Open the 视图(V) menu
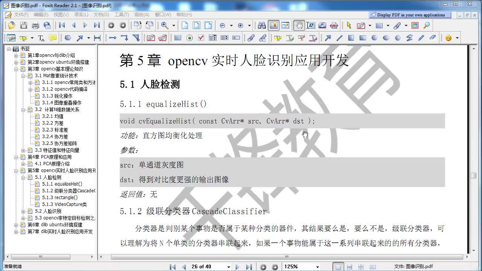Image resolution: width=482 pixels, height=271 pixels. (61, 15)
